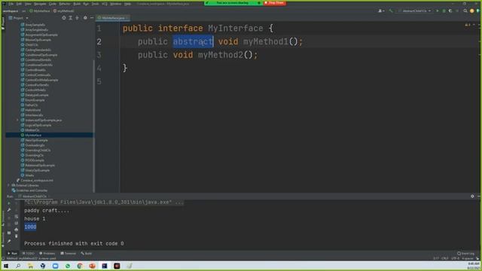The image size is (482, 271).
Task: Click myMethod2 in line 3
Action: [x=221, y=55]
